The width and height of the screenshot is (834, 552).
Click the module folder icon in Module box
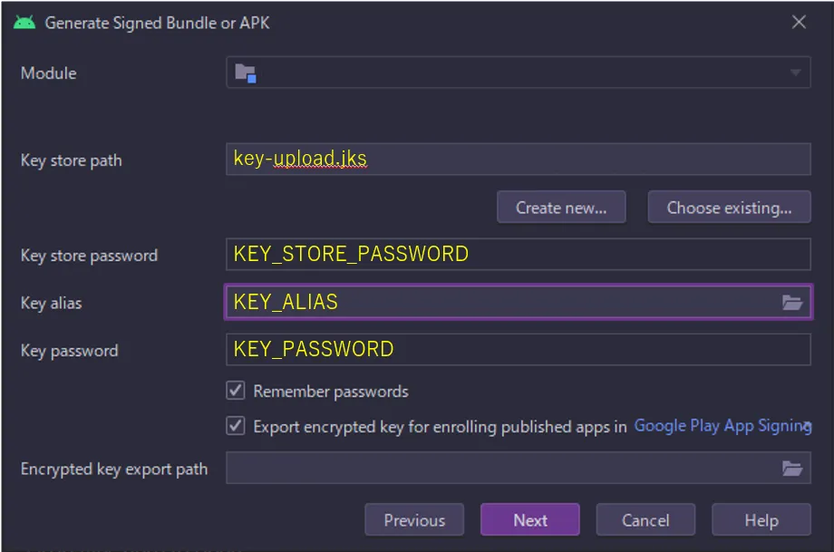click(246, 73)
